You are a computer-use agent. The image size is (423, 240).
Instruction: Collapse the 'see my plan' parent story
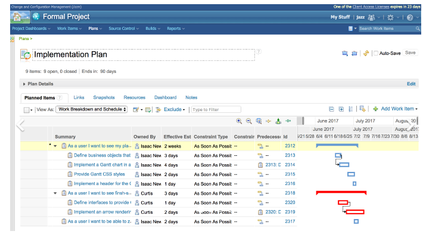coord(55,146)
